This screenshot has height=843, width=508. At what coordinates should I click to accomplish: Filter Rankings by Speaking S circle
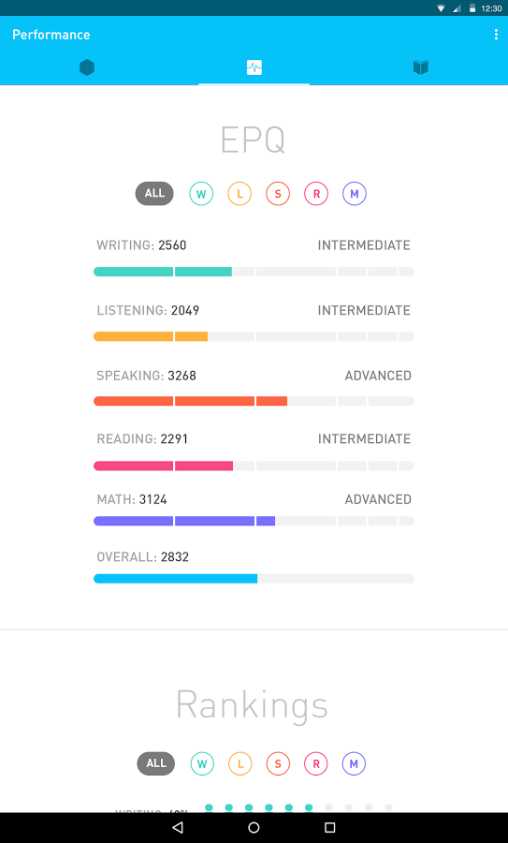pyautogui.click(x=278, y=763)
